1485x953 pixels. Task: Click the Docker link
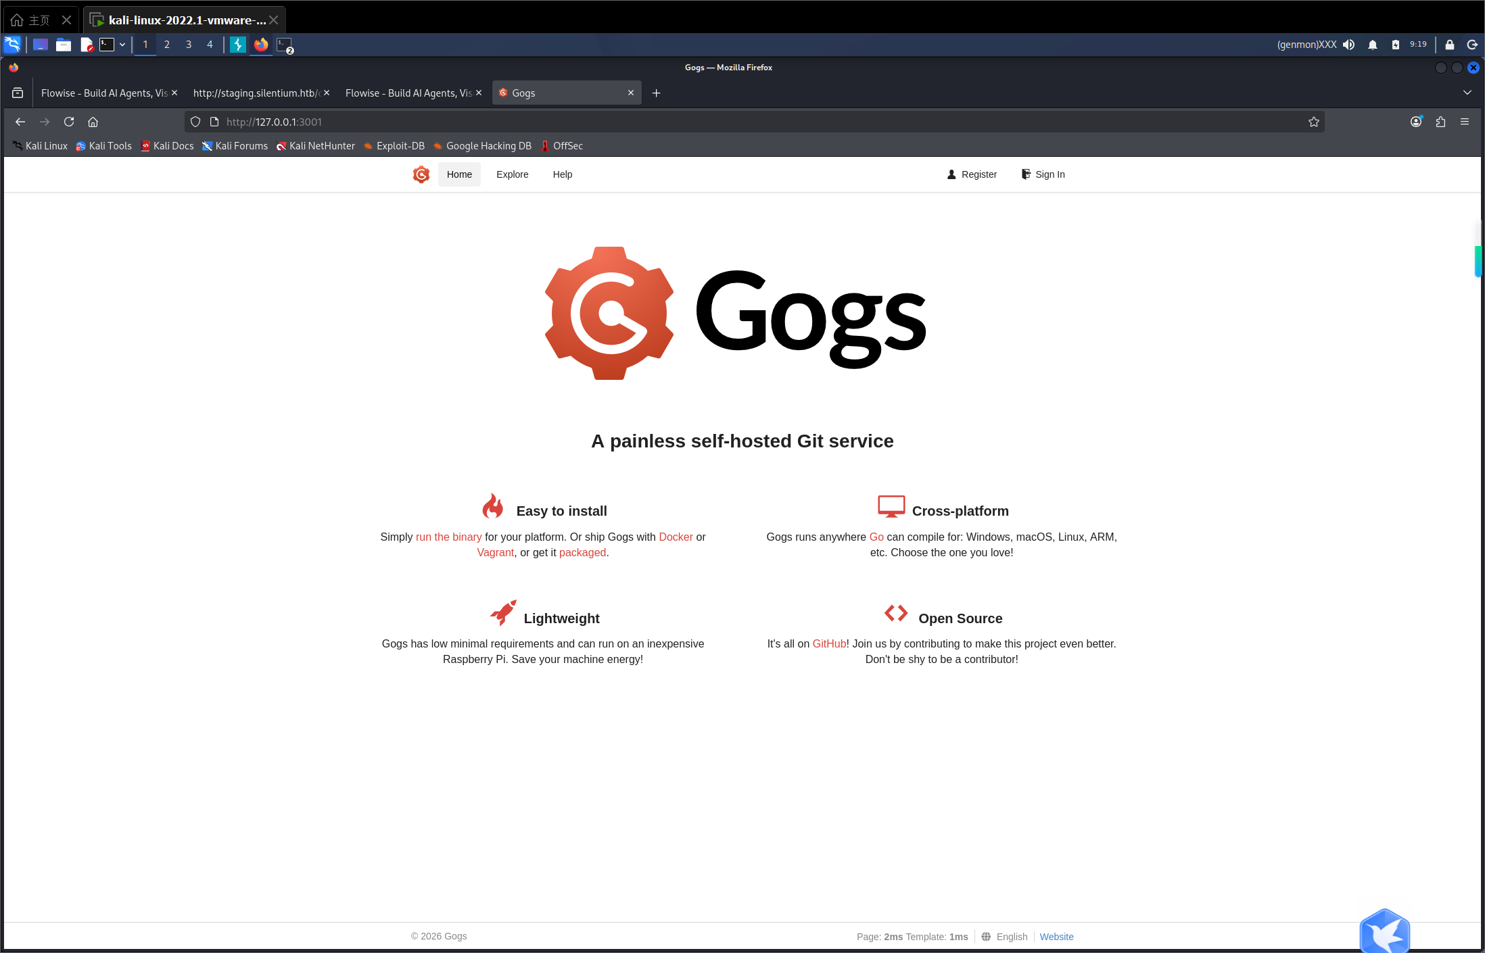676,537
